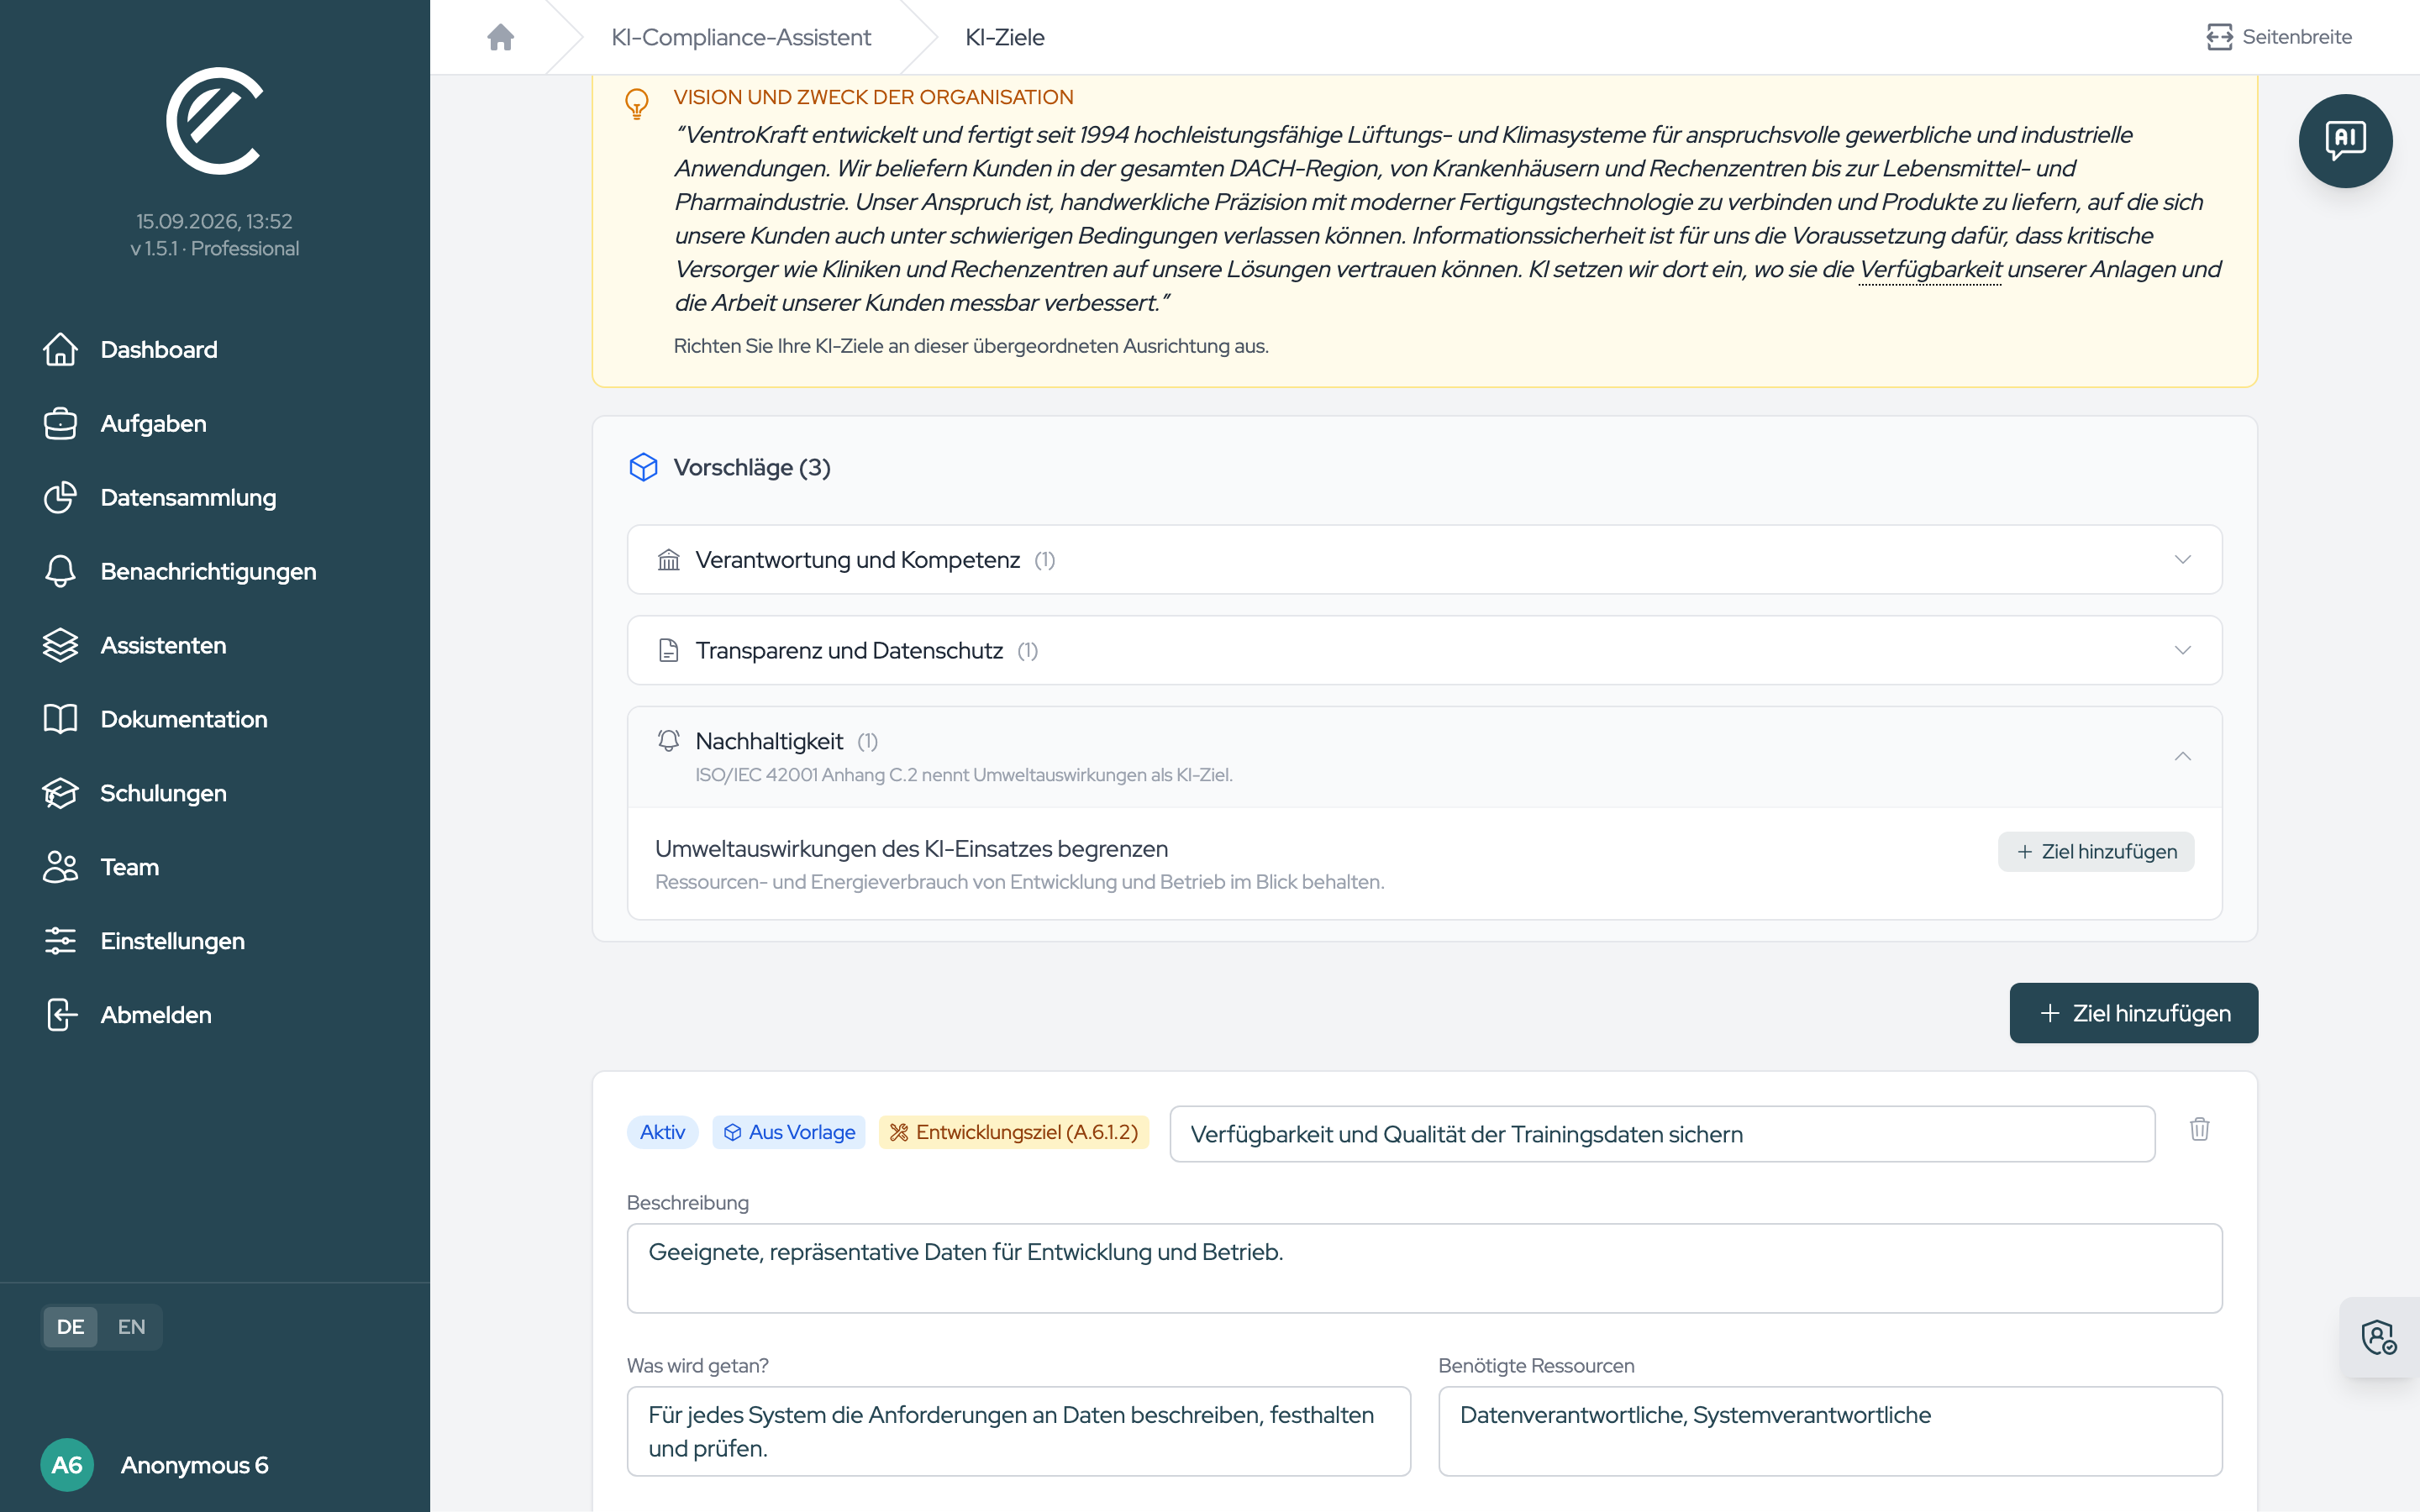Click the Vorschläge (3) heading
The width and height of the screenshot is (2420, 1512).
[x=752, y=467]
